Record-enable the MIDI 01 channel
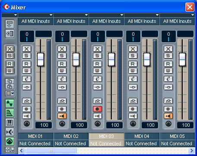This screenshot has height=156, width=197. [x=26, y=109]
